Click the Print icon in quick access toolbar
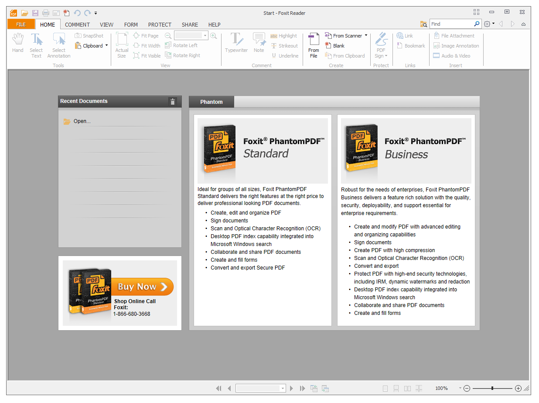539x403 pixels. [x=46, y=13]
